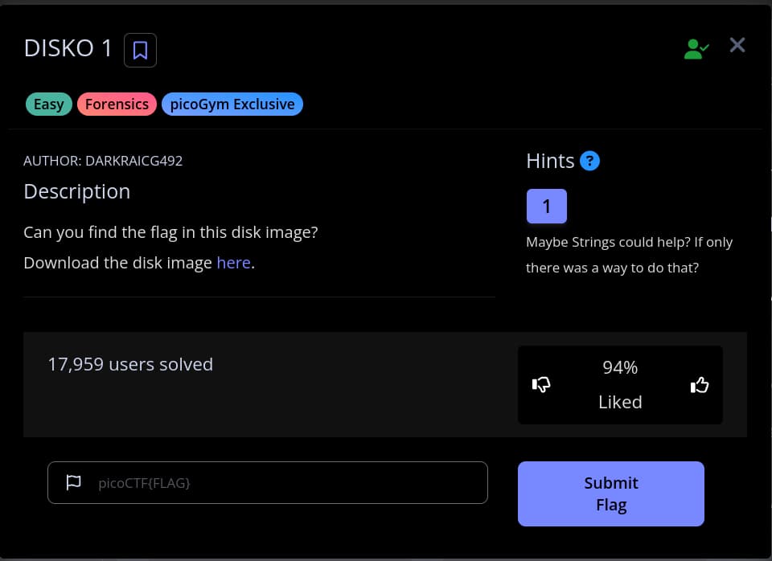Dislike the challenge with thumbs down

point(541,386)
